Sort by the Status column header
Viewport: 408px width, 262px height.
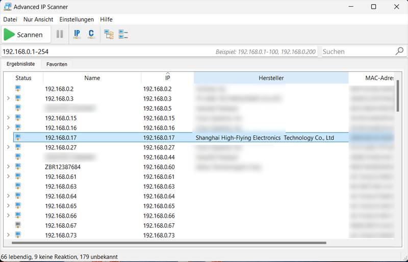[x=23, y=78]
